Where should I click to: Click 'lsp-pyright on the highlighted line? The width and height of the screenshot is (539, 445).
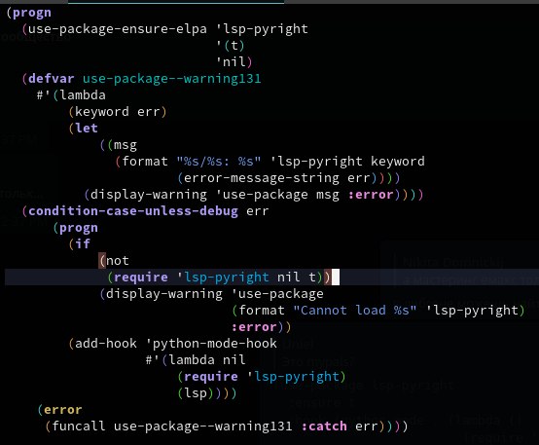(223, 278)
